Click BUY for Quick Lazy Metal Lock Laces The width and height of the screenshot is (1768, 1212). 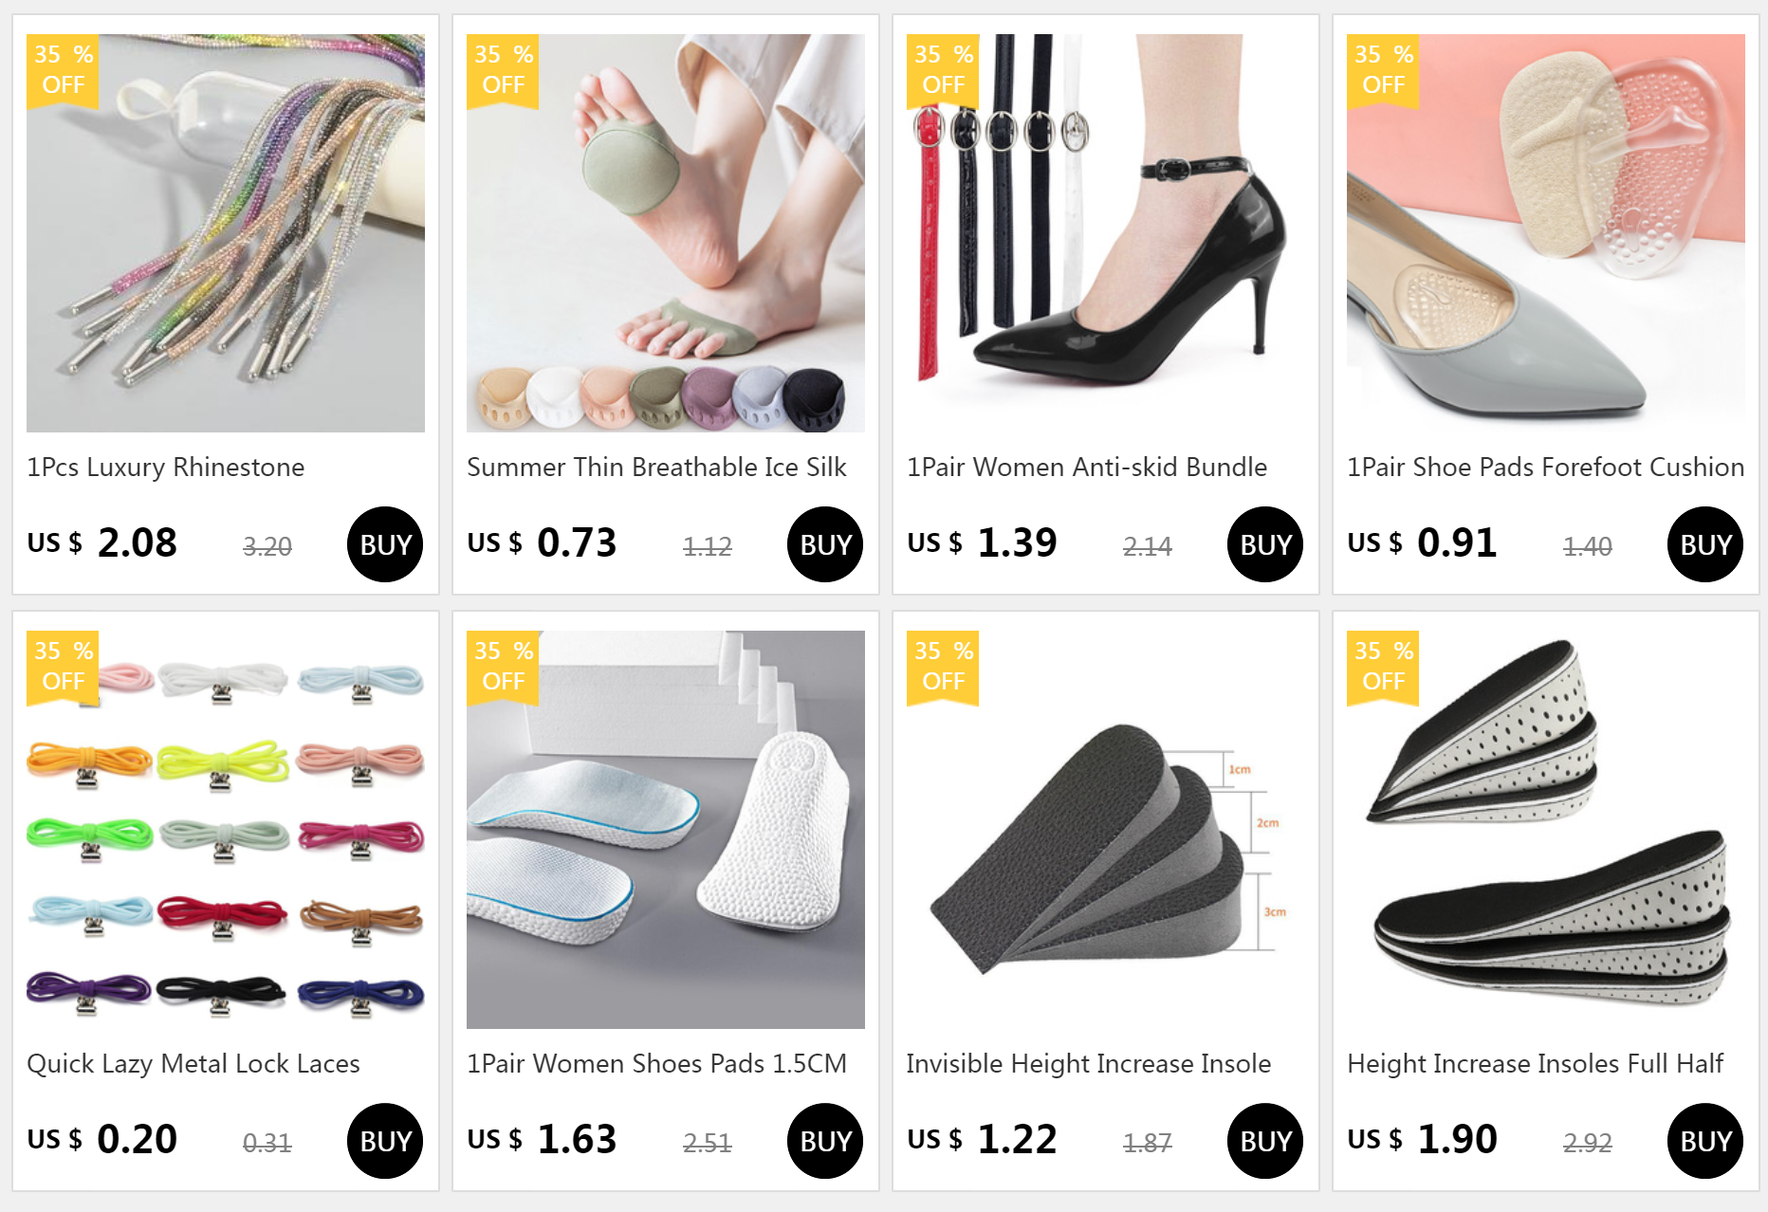click(385, 1141)
